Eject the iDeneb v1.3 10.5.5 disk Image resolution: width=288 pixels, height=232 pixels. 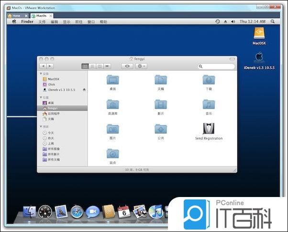84,90
